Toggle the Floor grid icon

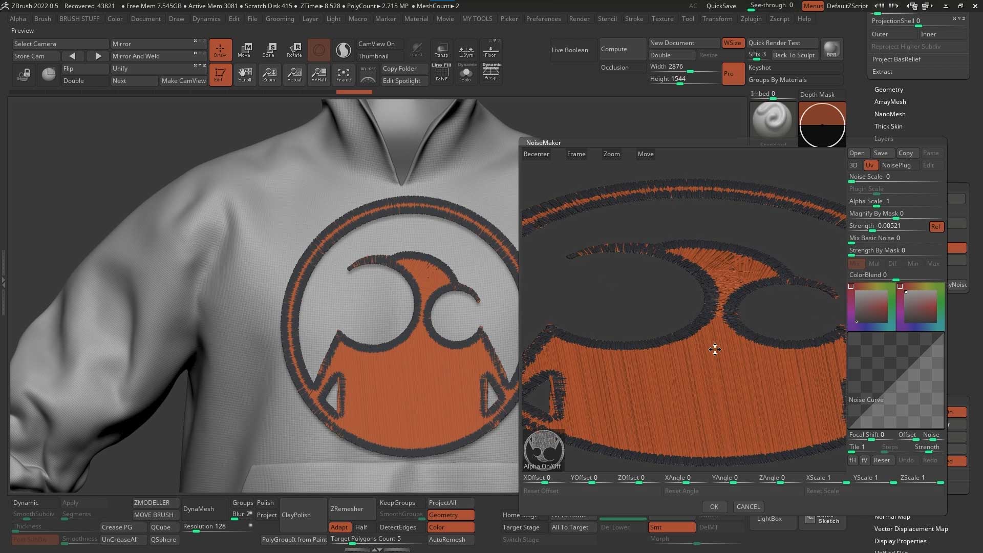pyautogui.click(x=490, y=50)
